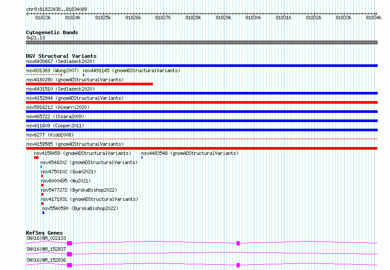Open nsv4171931 (gnomADStructuralVariants) label

coord(89,199)
